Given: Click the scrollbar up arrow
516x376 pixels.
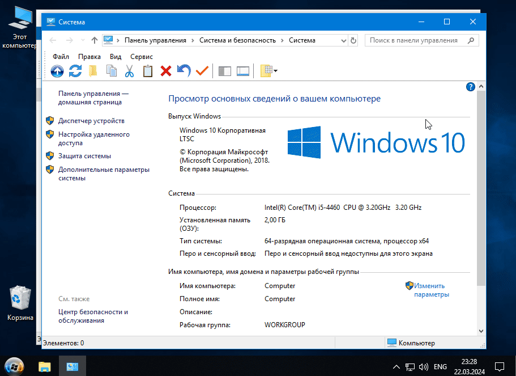Looking at the screenshot, I should pyautogui.click(x=481, y=86).
